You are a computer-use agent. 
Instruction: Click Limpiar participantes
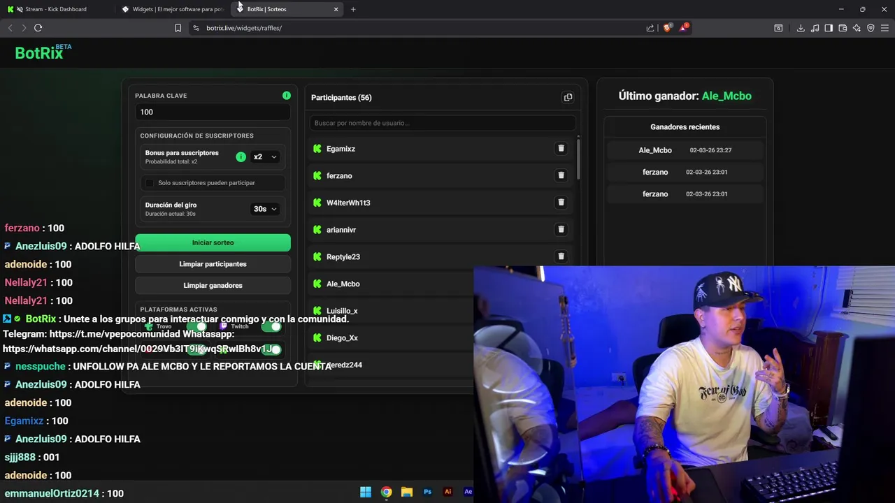click(x=213, y=264)
